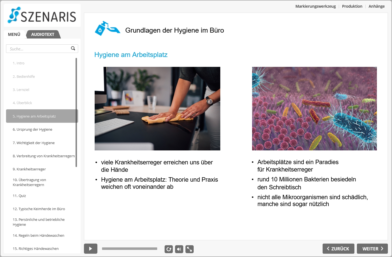Open chapter 15. Richtiges Händewaschen
This screenshot has width=392, height=257.
coord(42,249)
